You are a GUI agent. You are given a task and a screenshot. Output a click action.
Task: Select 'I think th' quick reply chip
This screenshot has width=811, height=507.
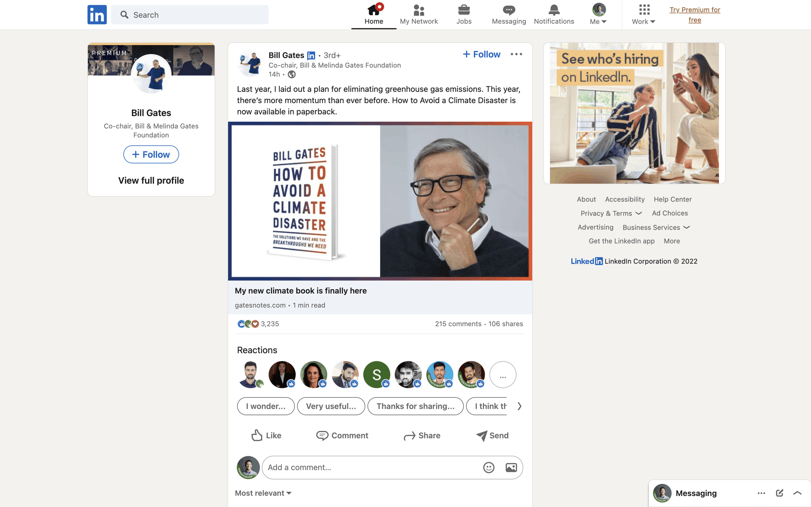487,406
